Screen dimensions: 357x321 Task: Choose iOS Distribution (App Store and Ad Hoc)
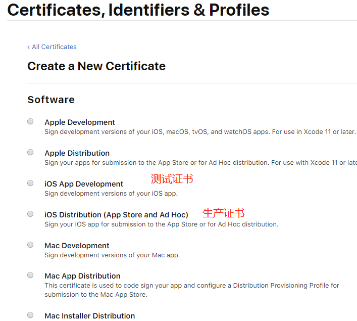(30, 214)
